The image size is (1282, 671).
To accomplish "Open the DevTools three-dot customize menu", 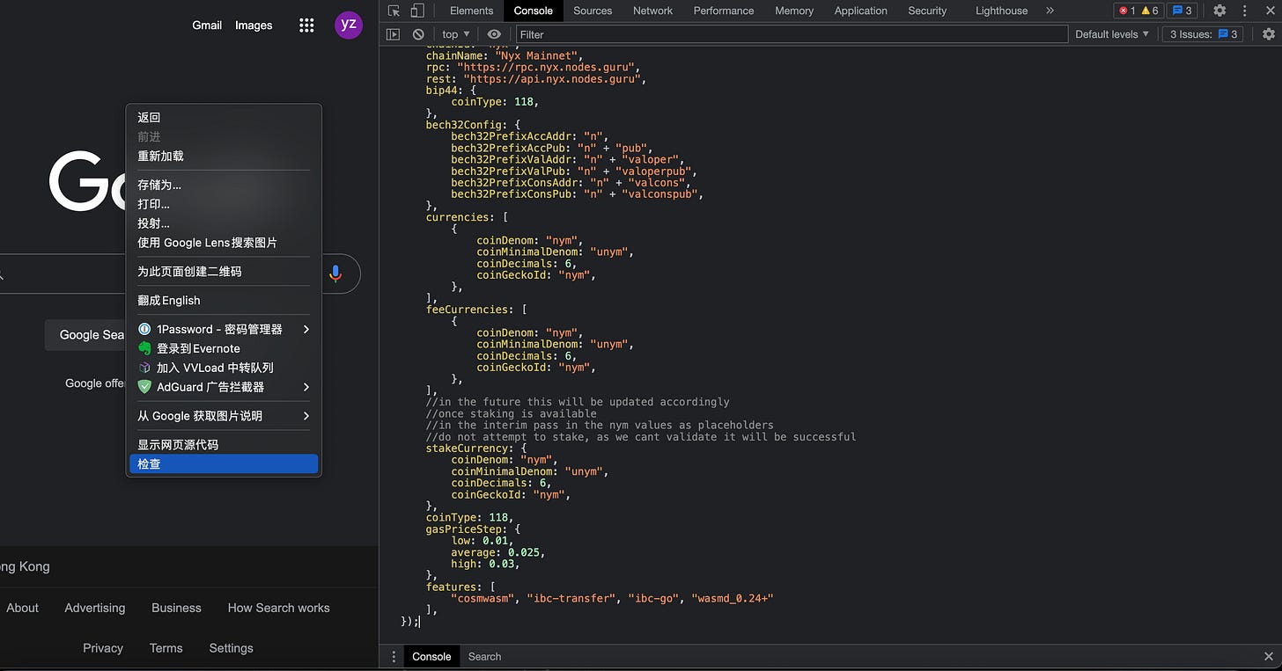I will click(x=1244, y=11).
